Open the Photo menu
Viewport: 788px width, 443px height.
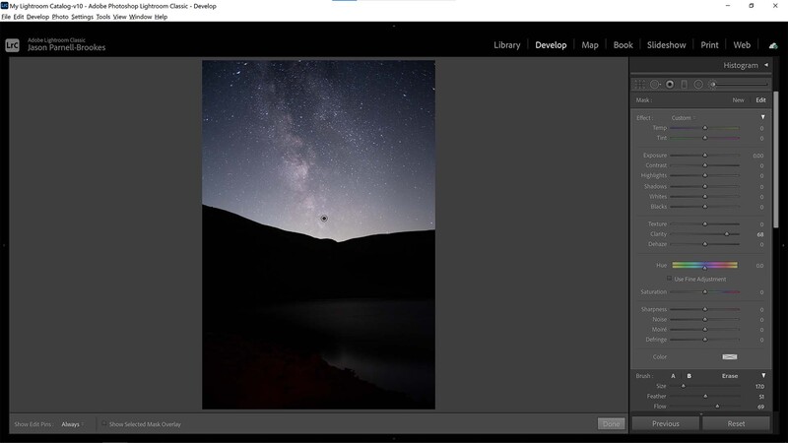[60, 17]
